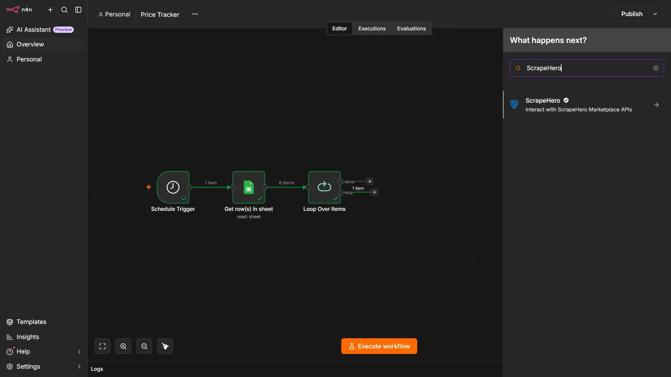Click the search magnifier in node panel

[x=518, y=68]
